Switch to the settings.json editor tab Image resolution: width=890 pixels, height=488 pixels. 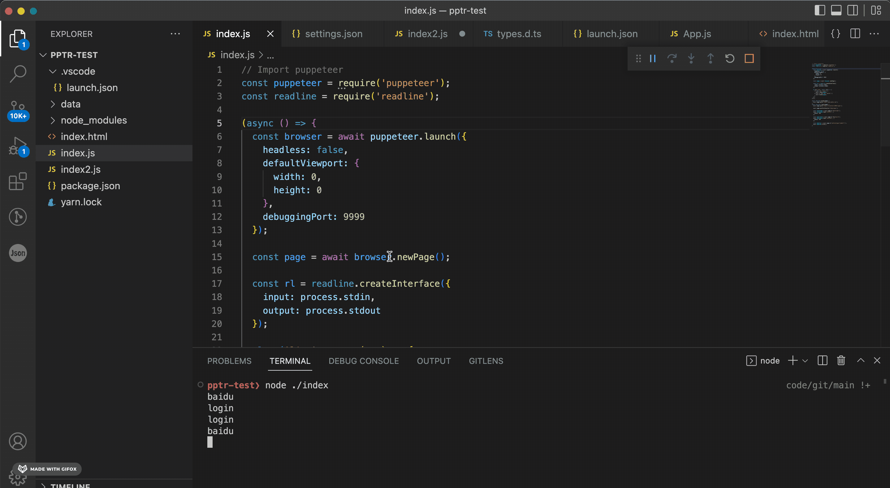coord(333,34)
